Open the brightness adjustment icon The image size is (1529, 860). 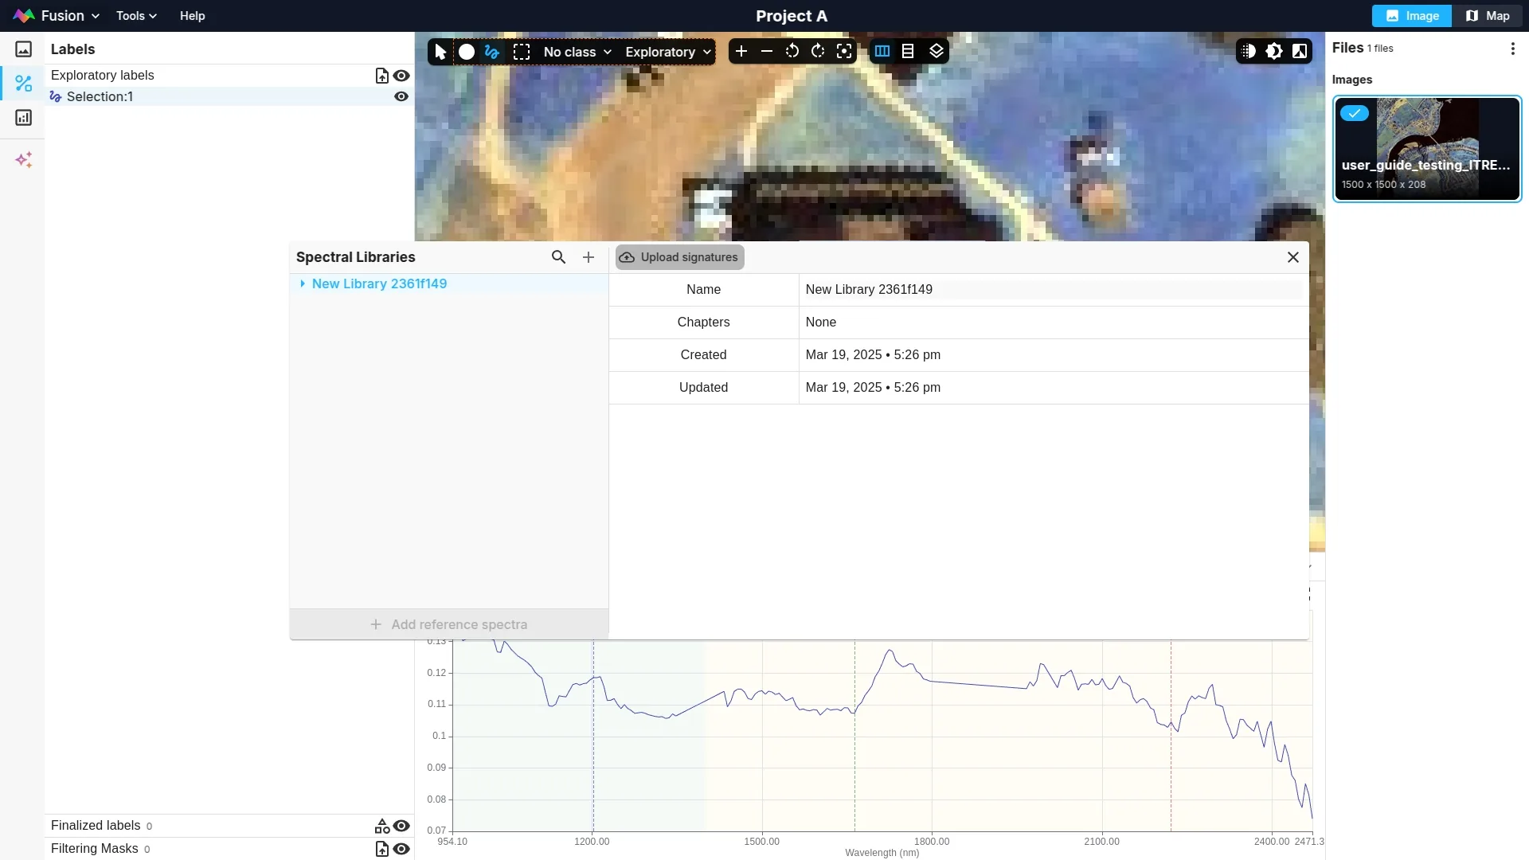1274,52
